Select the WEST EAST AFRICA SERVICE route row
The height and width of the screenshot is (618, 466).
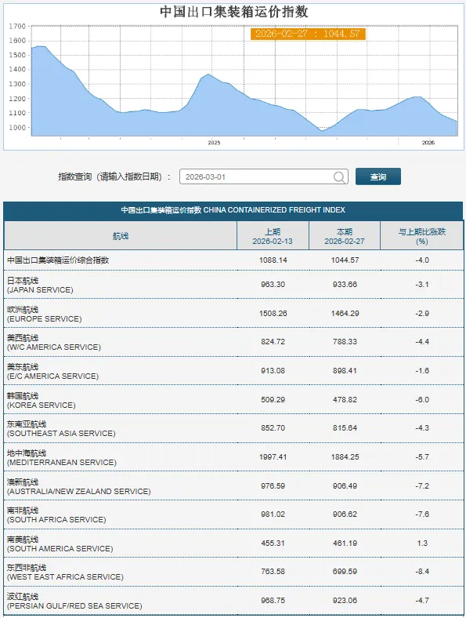(233, 572)
